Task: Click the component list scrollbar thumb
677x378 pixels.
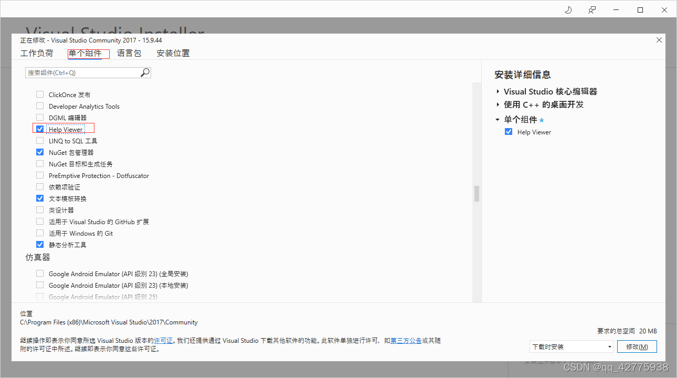Action: pyautogui.click(x=477, y=193)
